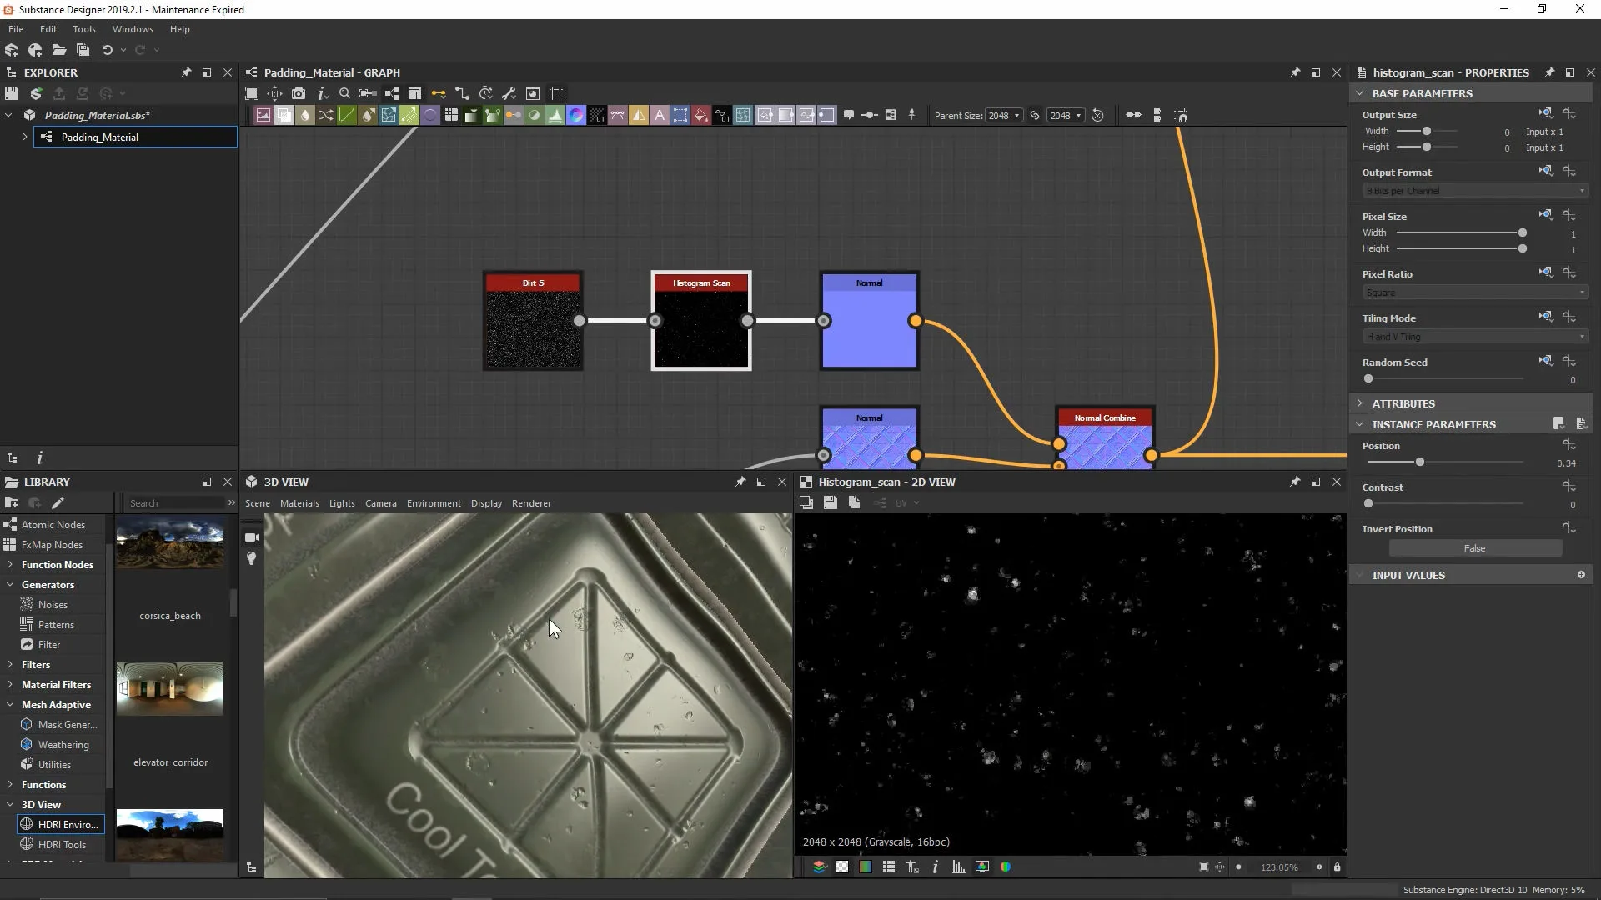Select HDRI Tools in the library
The width and height of the screenshot is (1601, 900).
62,845
